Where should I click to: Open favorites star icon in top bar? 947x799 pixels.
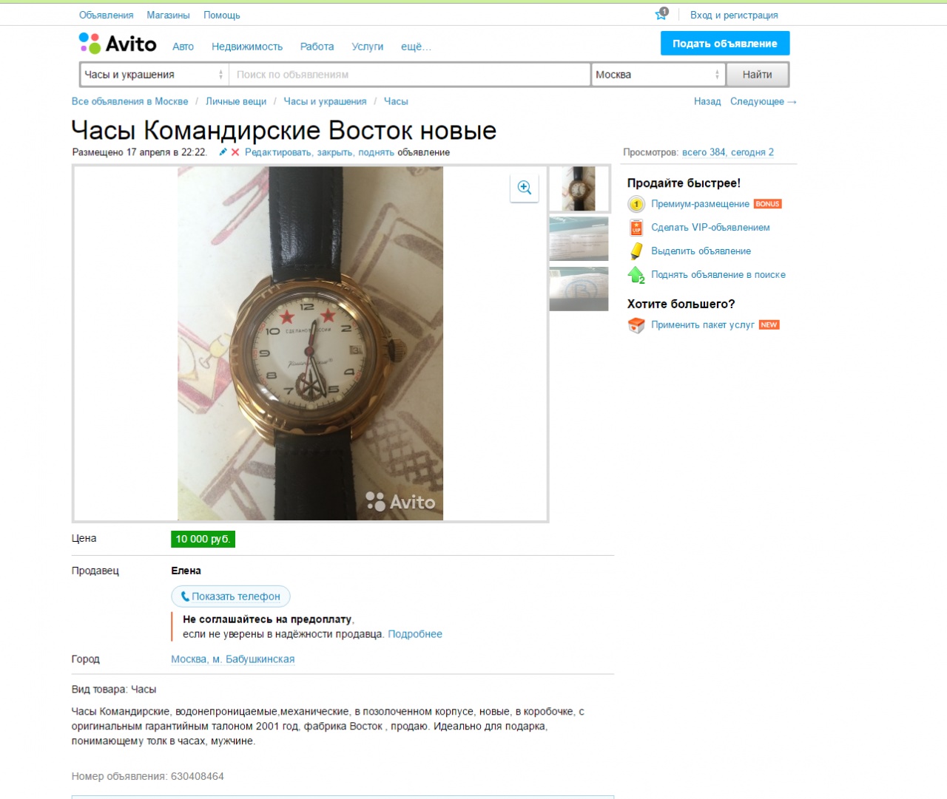tap(661, 14)
